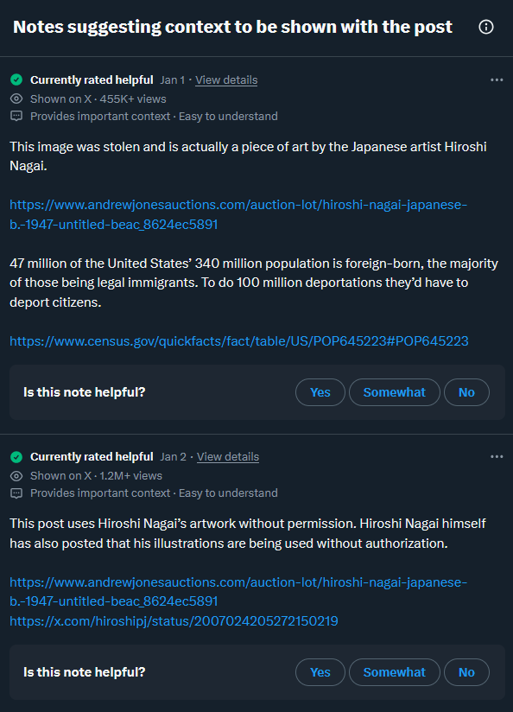Open the andrewjonesauctions link in the first note
The width and height of the screenshot is (513, 712).
[238, 205]
